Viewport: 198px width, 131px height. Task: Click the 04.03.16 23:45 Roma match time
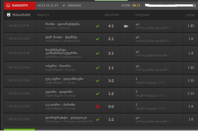[x=19, y=26]
